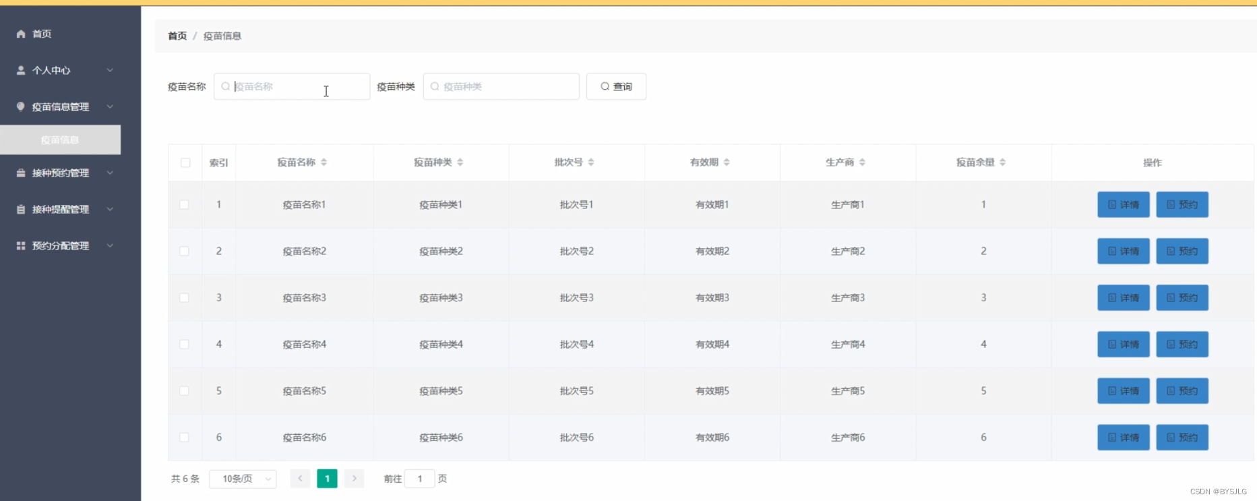Expand the 预约分配管理 menu chevron
The height and width of the screenshot is (501, 1257).
pos(110,245)
